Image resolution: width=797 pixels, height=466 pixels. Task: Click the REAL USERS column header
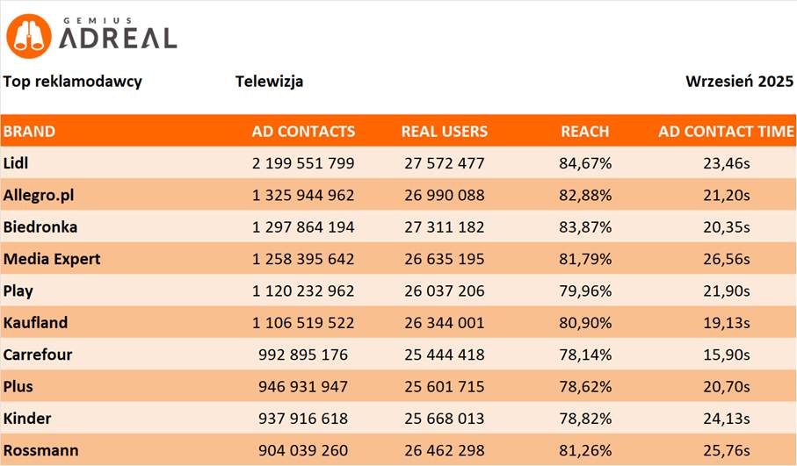point(444,132)
